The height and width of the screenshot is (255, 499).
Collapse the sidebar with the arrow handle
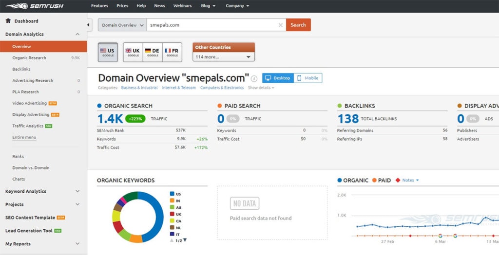89,25
